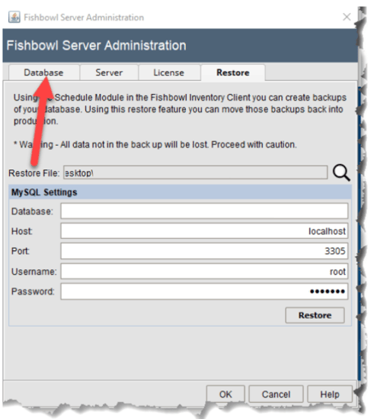This screenshot has height=419, width=387.
Task: Click into the Restore File path field
Action: 195,172
